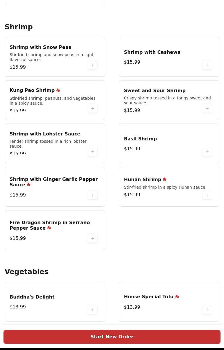Add Basil Shrimp using plus icon
The height and width of the screenshot is (350, 224).
coord(207,152)
